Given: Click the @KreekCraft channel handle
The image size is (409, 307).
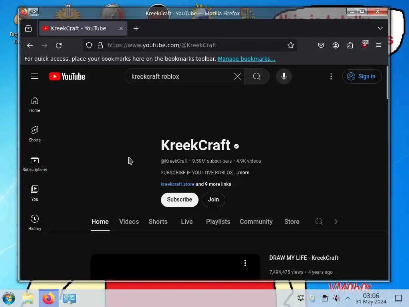Looking at the screenshot, I should point(174,161).
